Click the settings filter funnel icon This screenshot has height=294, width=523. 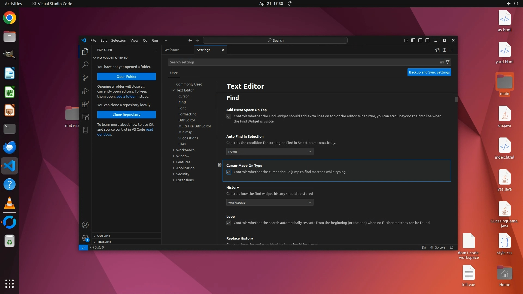(x=448, y=62)
